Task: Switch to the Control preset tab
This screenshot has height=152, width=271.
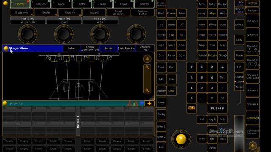Action: click(x=144, y=4)
